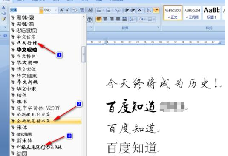The height and width of the screenshot is (156, 228).
Task: Open the Paragraph dialog launcher
Action: 158,27
